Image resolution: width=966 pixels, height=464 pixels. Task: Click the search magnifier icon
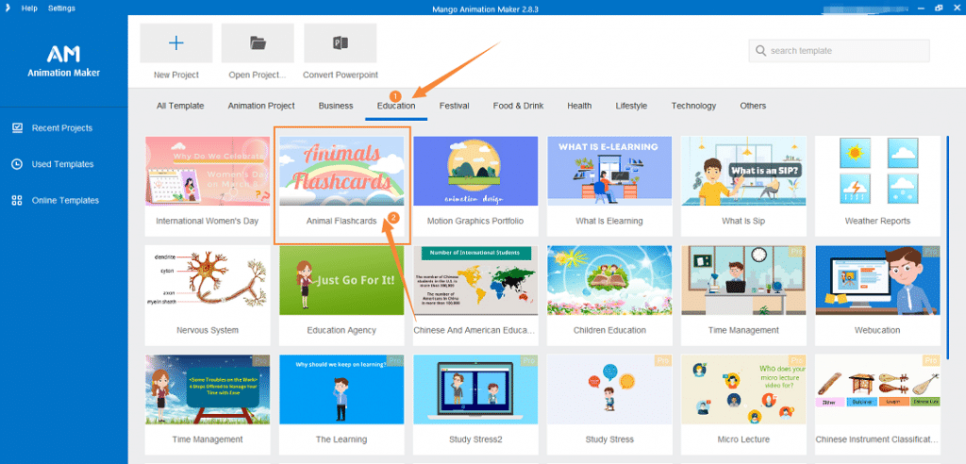760,51
